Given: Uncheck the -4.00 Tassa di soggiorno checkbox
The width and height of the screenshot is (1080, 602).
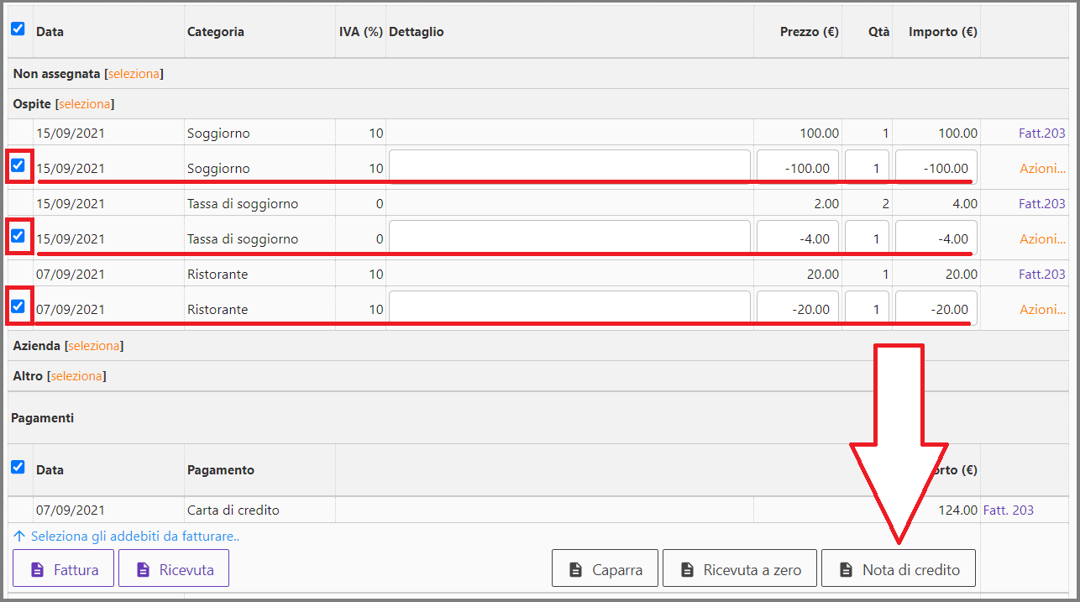Looking at the screenshot, I should point(18,236).
